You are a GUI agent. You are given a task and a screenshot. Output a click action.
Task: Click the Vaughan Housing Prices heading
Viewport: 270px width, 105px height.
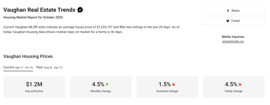28,56
